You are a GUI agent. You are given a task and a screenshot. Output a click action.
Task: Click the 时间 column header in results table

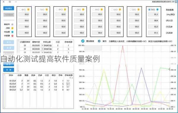point(11,75)
